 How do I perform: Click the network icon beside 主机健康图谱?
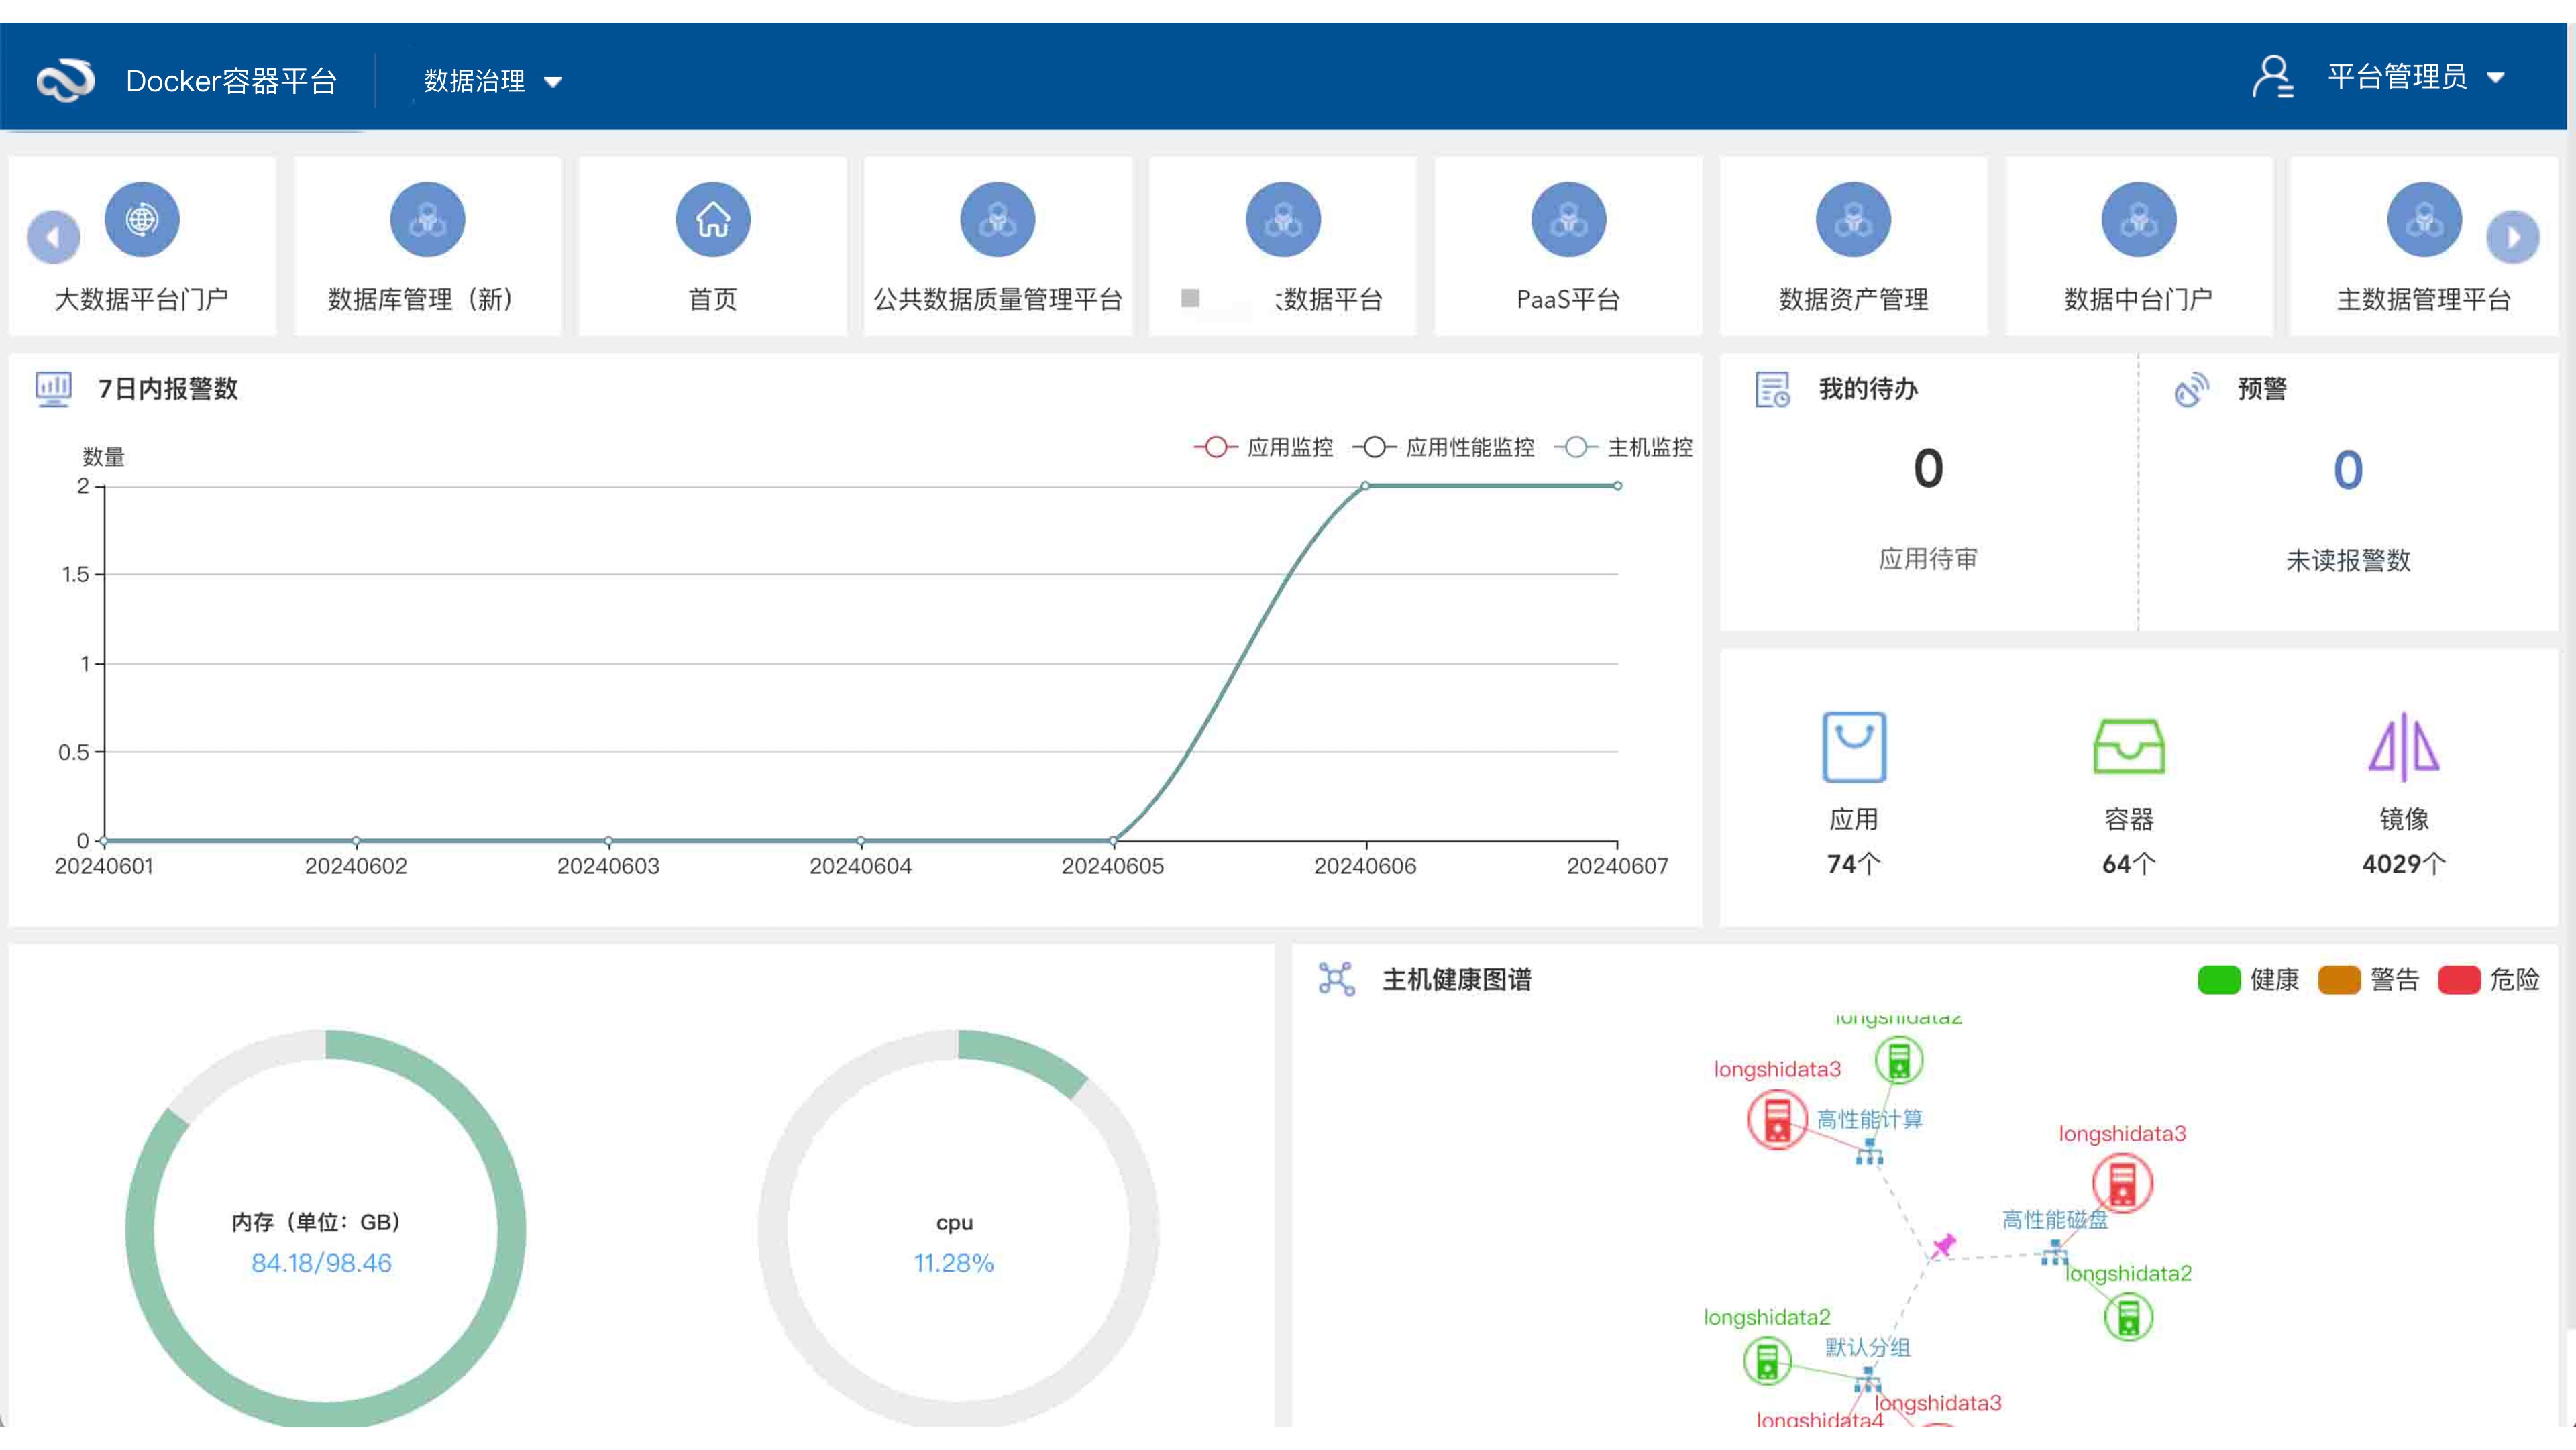1336,978
